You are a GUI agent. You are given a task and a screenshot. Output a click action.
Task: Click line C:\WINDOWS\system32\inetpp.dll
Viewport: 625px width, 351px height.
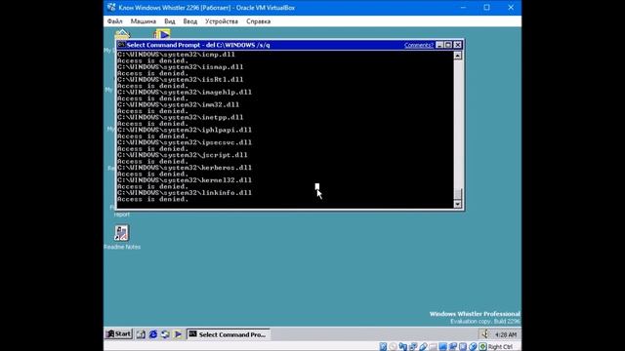(180, 117)
